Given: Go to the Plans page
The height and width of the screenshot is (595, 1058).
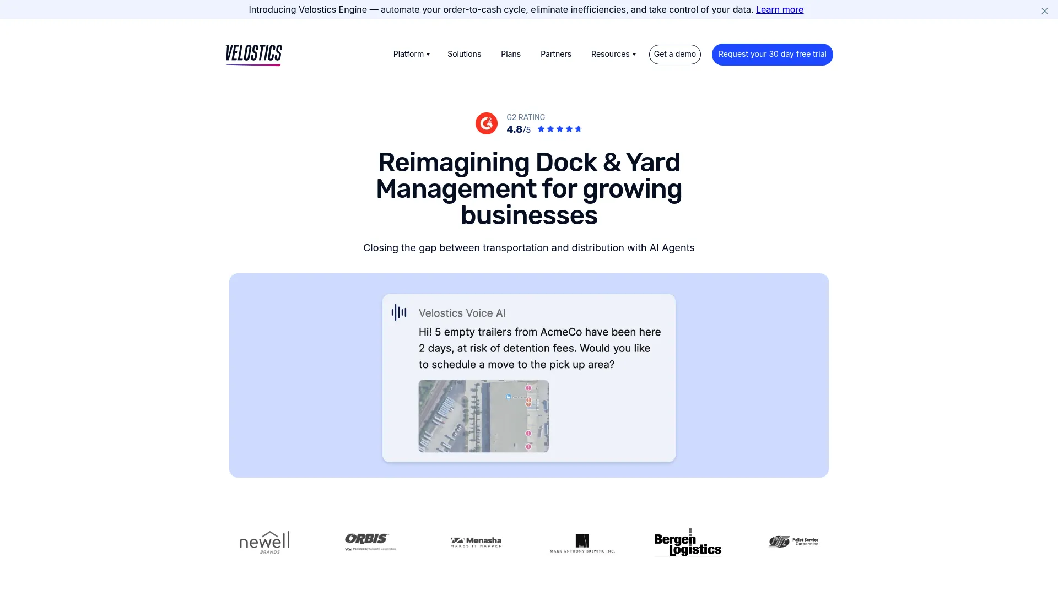Looking at the screenshot, I should 510,54.
